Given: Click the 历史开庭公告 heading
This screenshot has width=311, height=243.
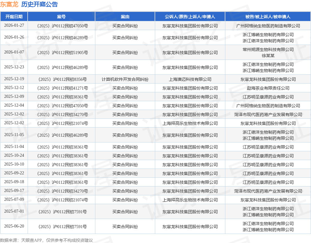Looking at the screenshot, I should point(39,4).
